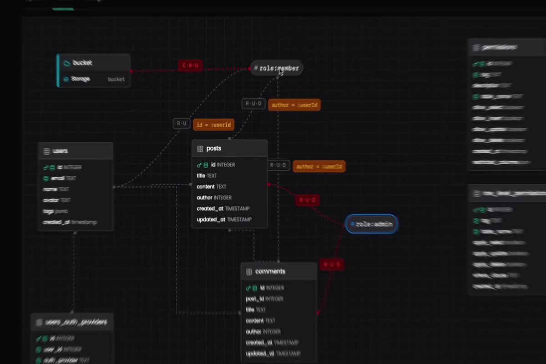546x364 pixels.
Task: Select the role:member node
Action: (x=277, y=68)
